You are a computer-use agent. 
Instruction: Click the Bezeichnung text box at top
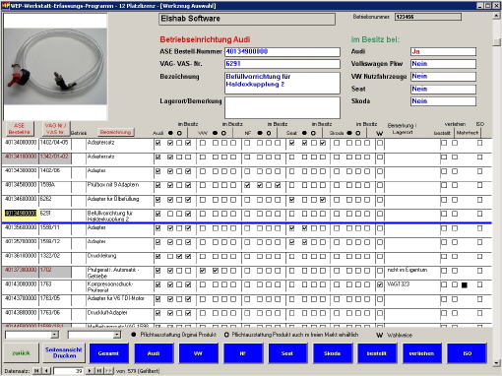tap(282, 83)
